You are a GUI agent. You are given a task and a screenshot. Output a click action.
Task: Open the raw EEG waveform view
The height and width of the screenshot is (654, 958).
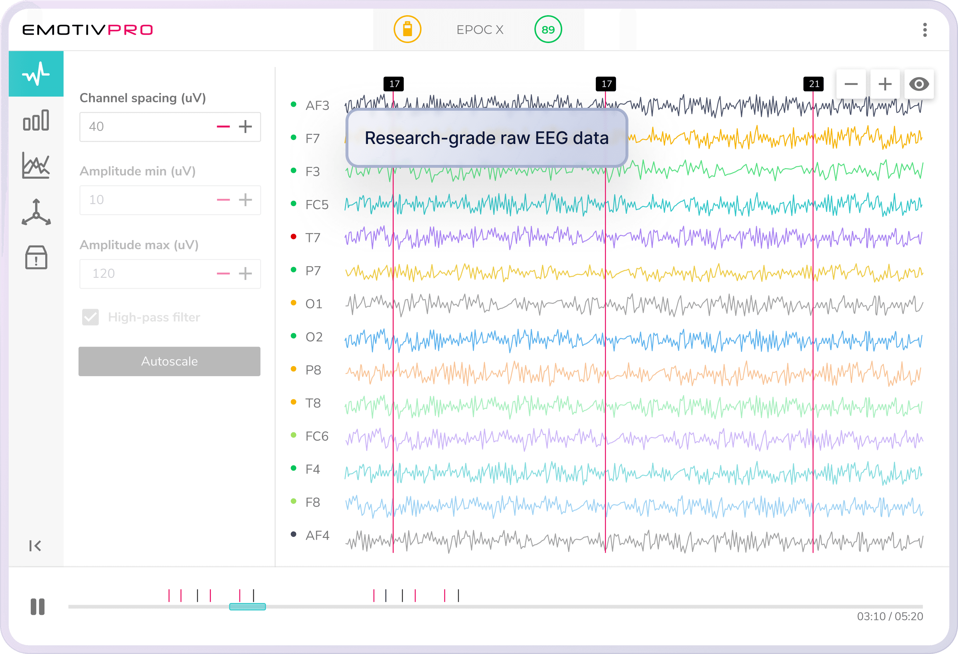(36, 74)
